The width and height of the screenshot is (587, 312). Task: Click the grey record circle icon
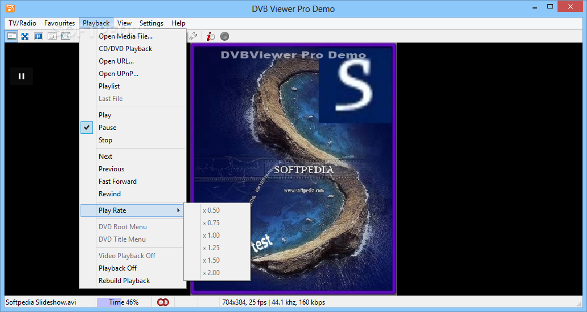coord(224,36)
